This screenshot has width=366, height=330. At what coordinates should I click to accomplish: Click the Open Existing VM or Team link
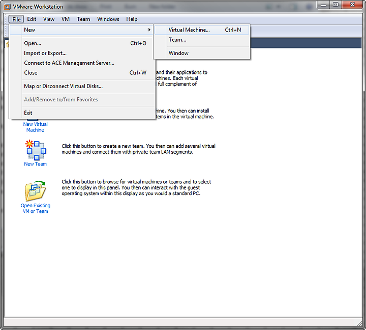[35, 208]
